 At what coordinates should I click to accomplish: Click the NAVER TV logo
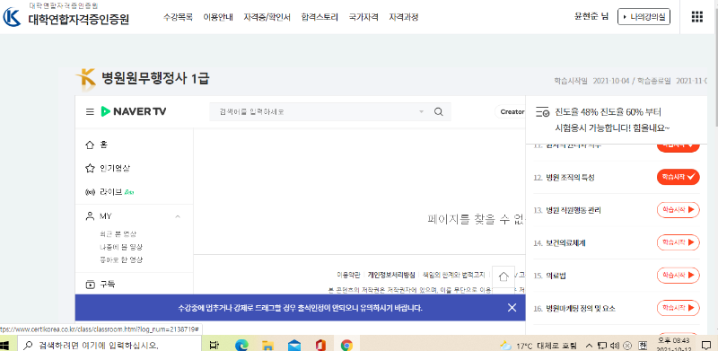[x=133, y=111]
